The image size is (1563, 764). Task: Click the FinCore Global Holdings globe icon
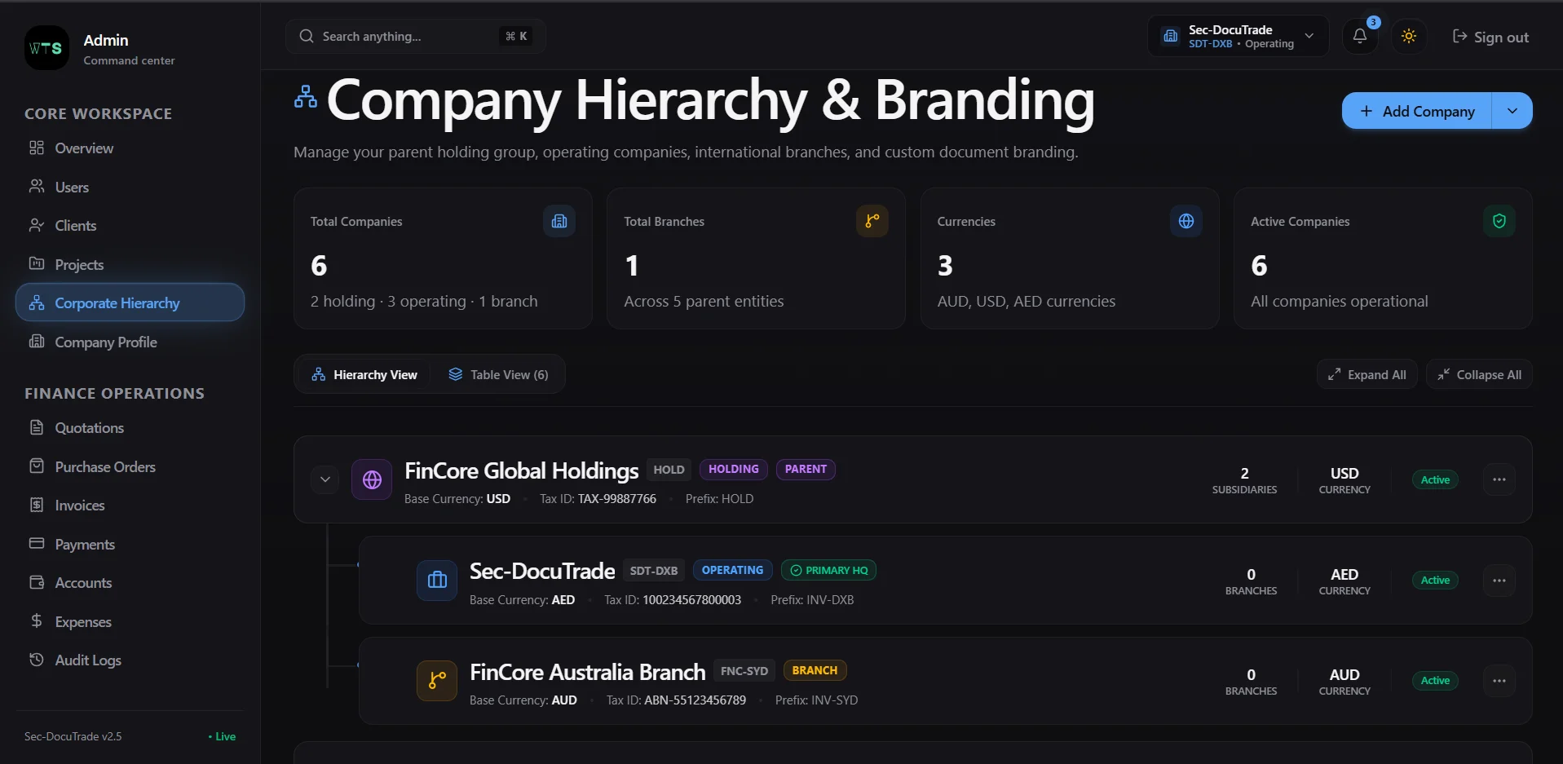coord(372,479)
